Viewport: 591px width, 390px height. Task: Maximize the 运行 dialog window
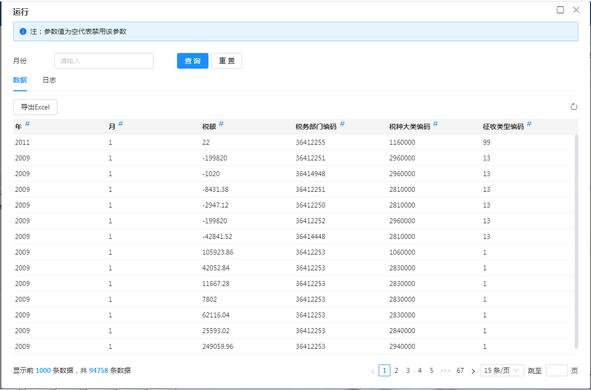tap(560, 10)
